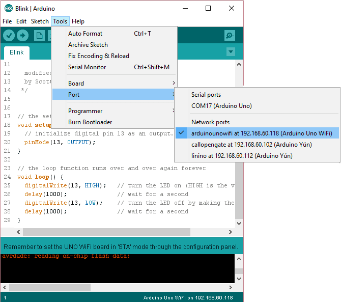Switch to the Blink sketch tab
The width and height of the screenshot is (341, 303).
pyautogui.click(x=17, y=52)
